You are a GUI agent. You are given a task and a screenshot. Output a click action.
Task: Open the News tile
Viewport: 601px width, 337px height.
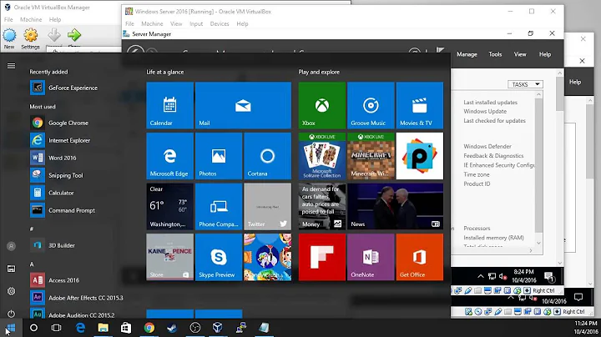pyautogui.click(x=395, y=206)
